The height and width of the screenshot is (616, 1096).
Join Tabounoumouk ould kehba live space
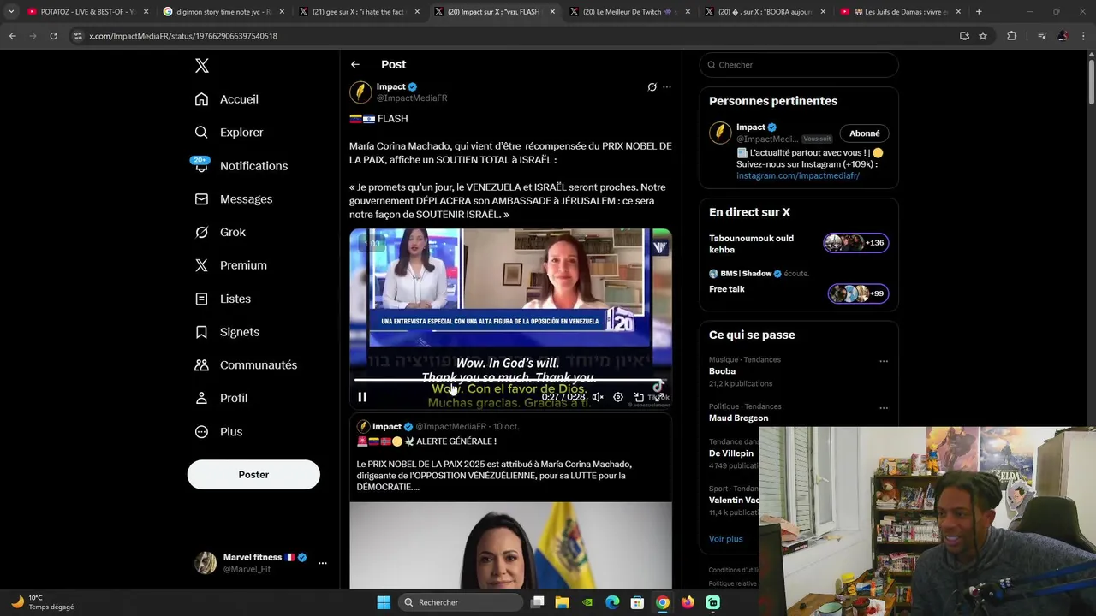798,244
